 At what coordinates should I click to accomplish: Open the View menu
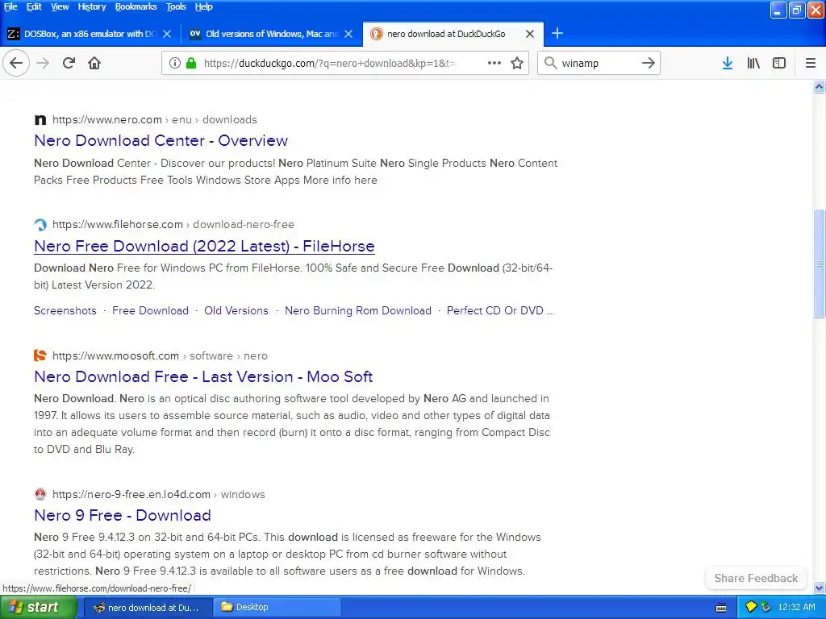[60, 6]
